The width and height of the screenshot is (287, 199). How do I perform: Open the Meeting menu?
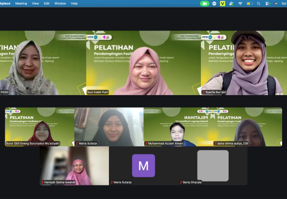tap(21, 3)
